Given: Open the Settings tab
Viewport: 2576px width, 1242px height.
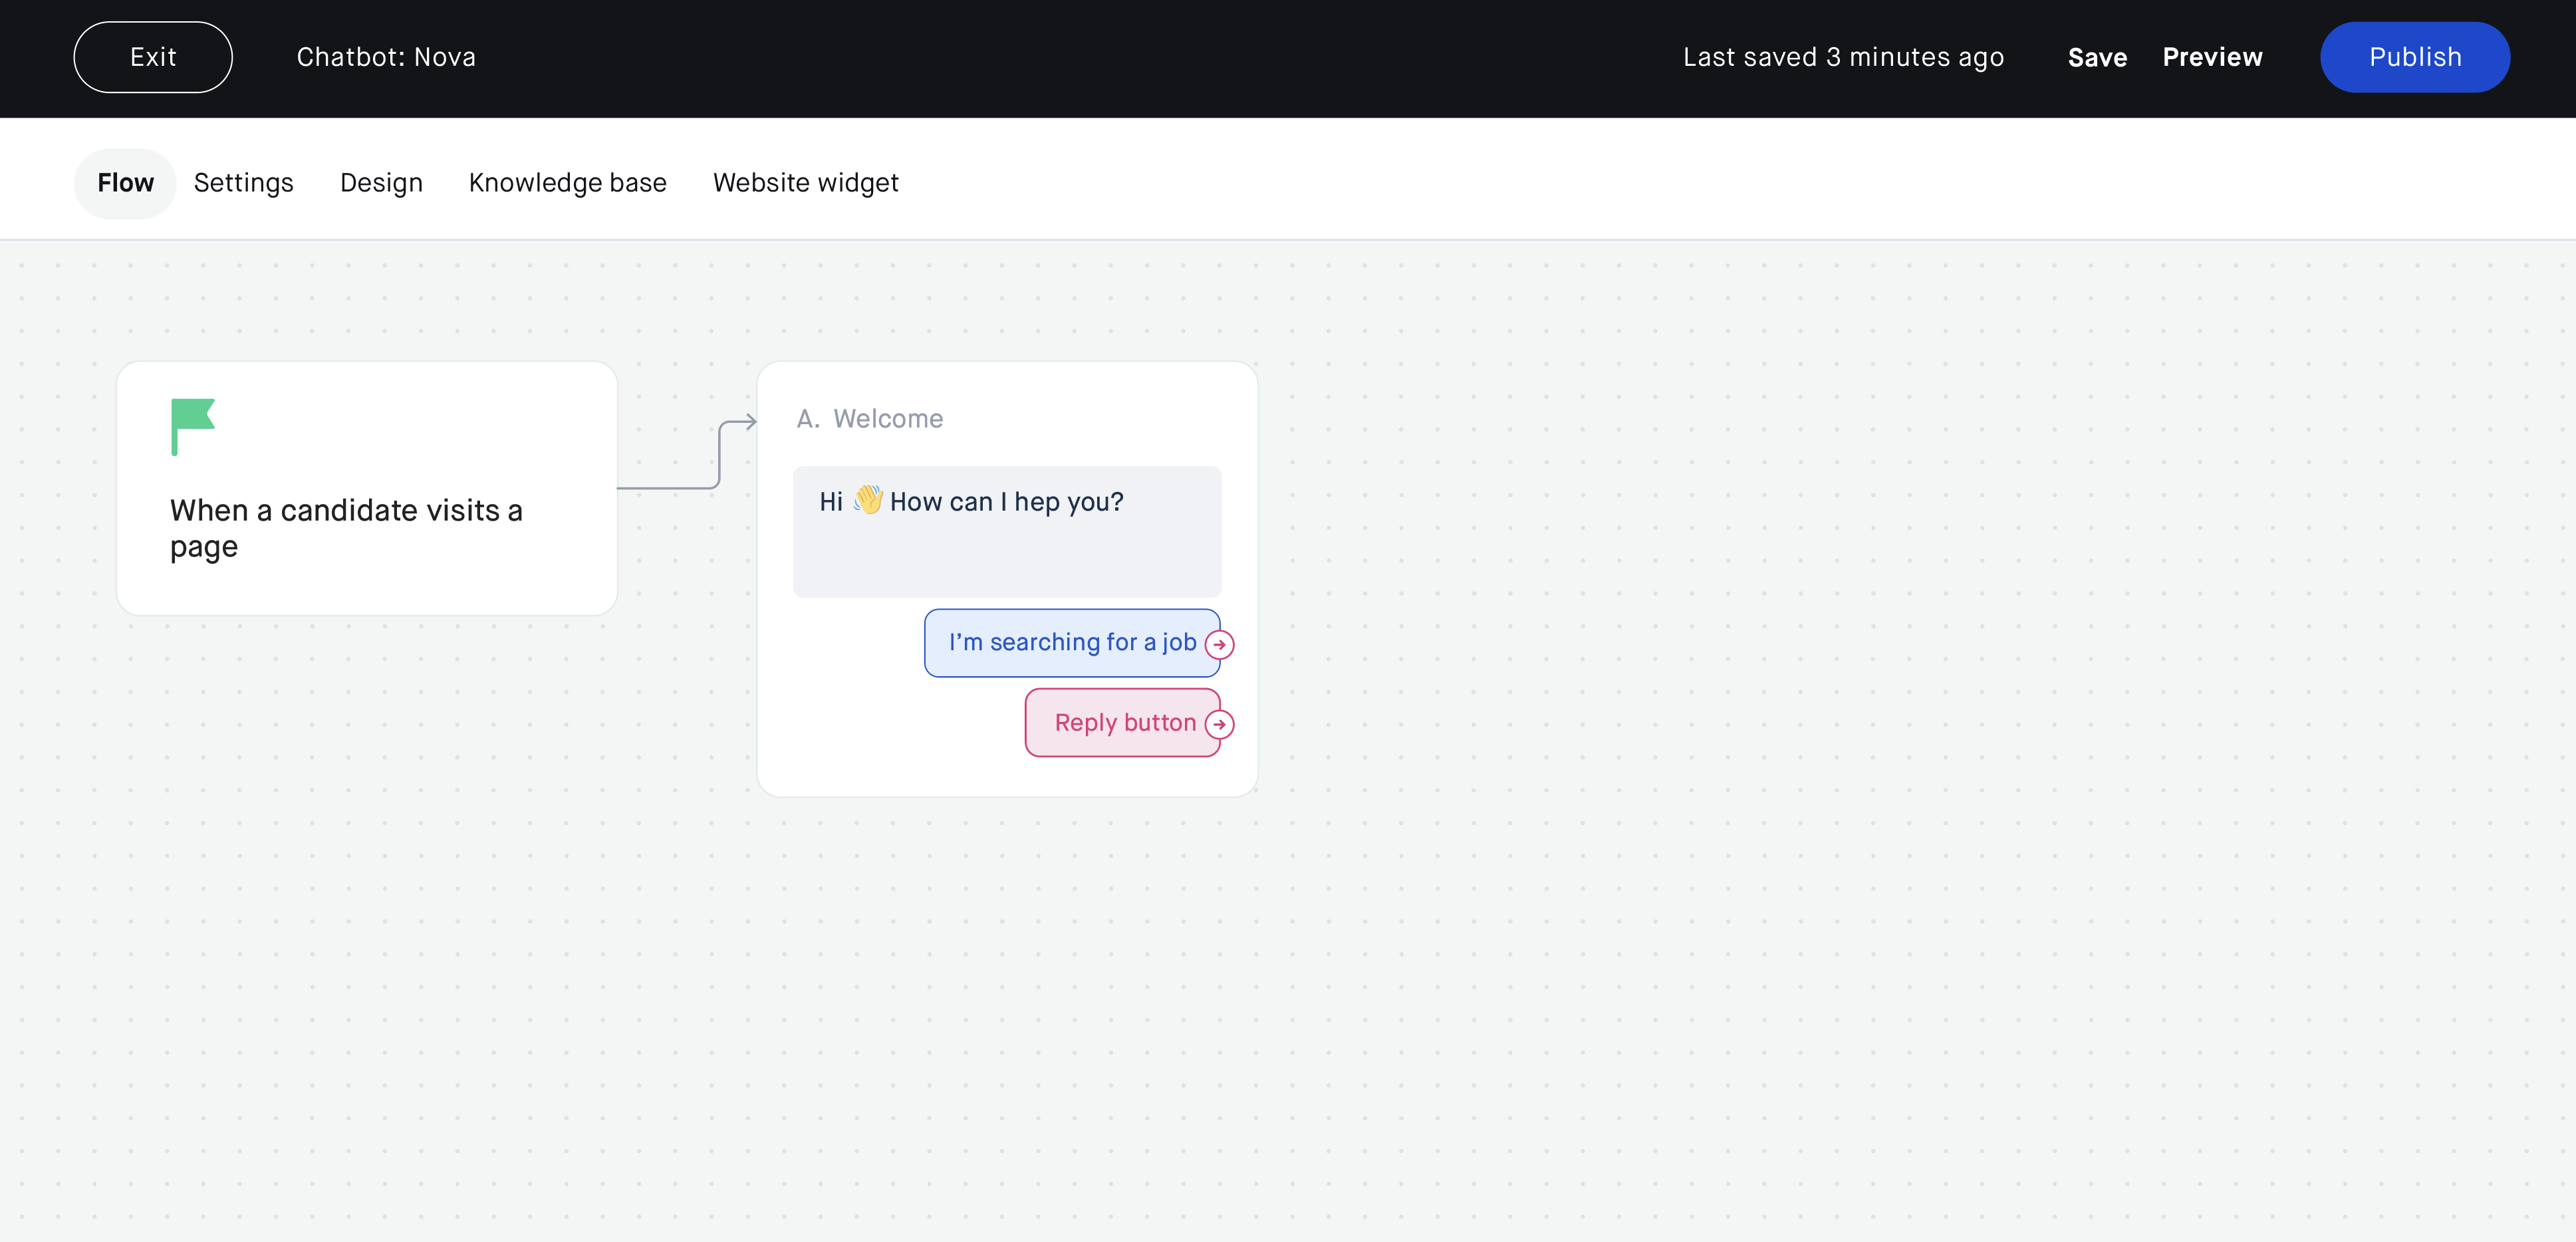Looking at the screenshot, I should click(x=243, y=183).
